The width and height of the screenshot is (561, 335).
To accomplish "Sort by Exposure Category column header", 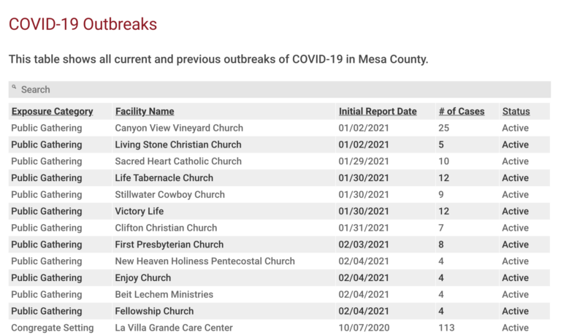I will point(53,111).
